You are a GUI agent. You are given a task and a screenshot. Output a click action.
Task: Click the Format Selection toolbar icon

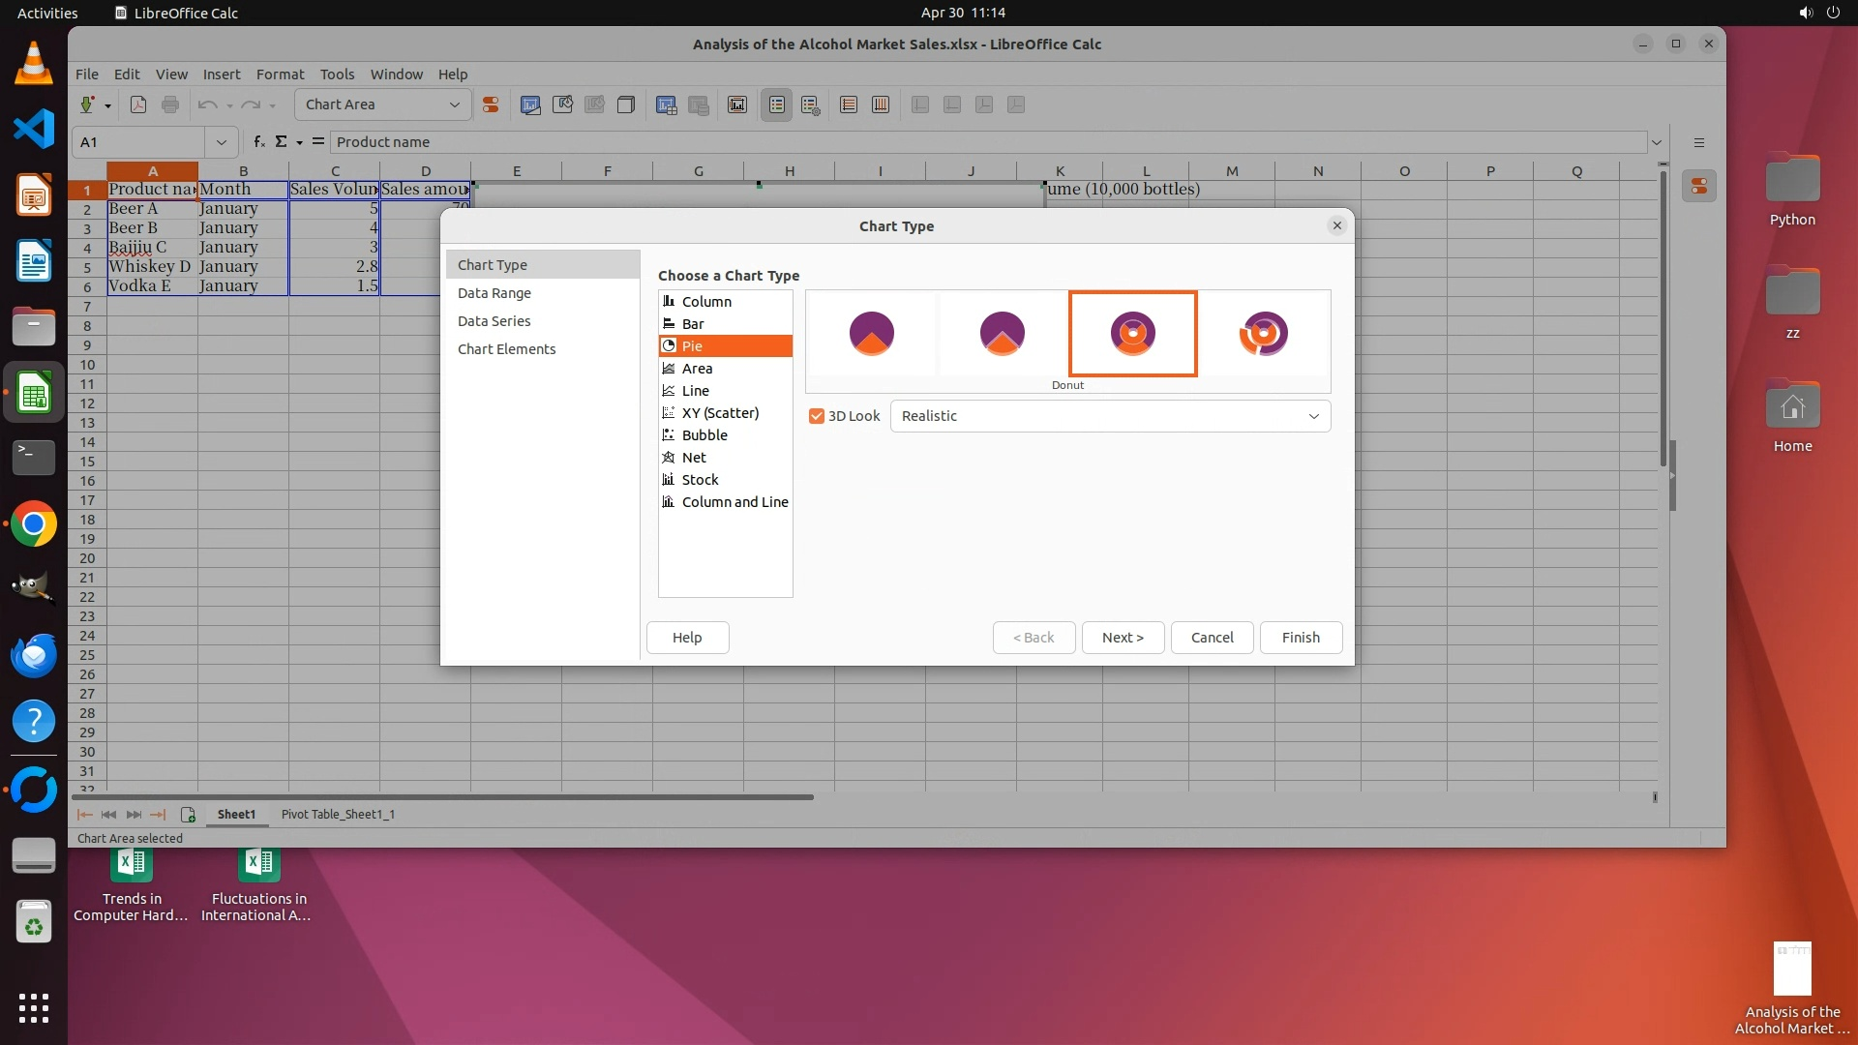[491, 104]
